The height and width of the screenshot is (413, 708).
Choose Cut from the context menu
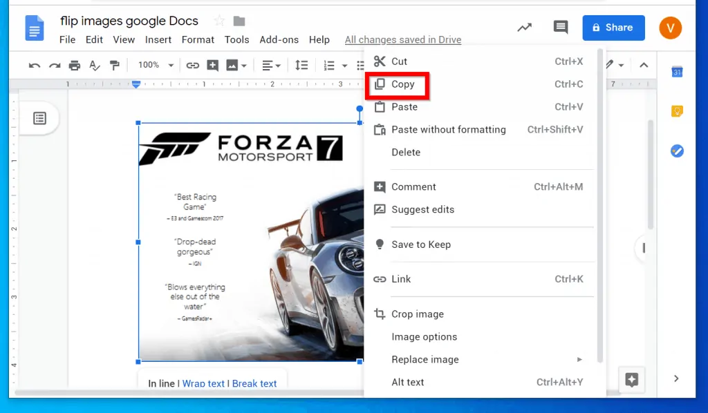pos(481,61)
